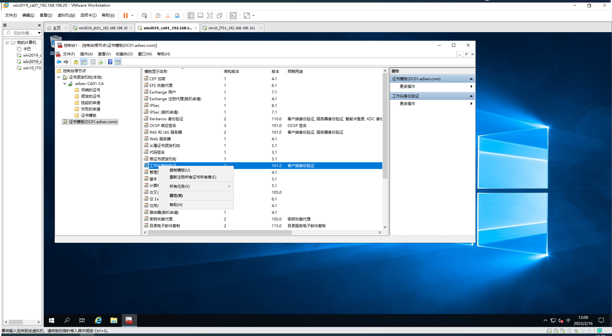The height and width of the screenshot is (336, 612).
Task: Toggle the MMC show/hide action pane button
Action: 118,62
